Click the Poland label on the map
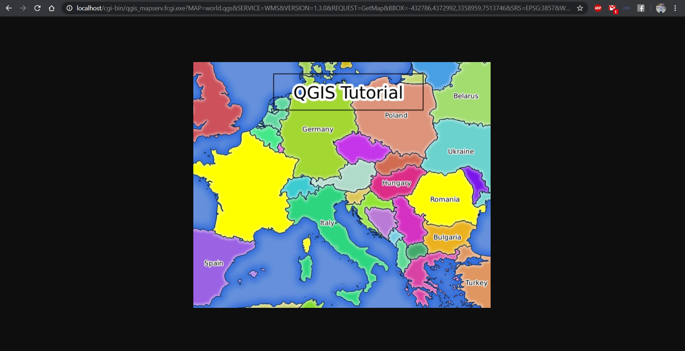The height and width of the screenshot is (351, 685). tap(396, 115)
